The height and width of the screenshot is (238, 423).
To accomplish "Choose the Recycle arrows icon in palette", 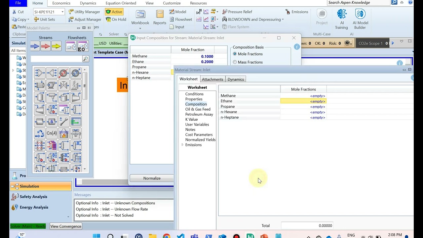I will pos(39,133).
